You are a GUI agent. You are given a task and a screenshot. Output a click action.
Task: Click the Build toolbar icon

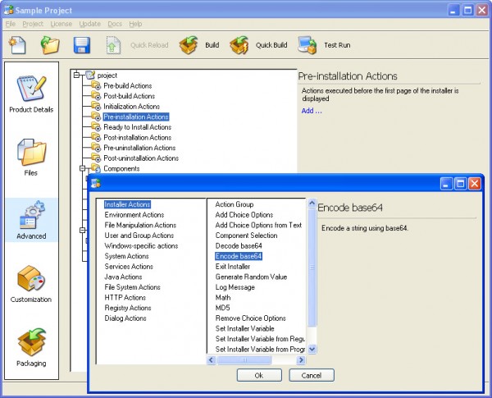[x=189, y=45]
